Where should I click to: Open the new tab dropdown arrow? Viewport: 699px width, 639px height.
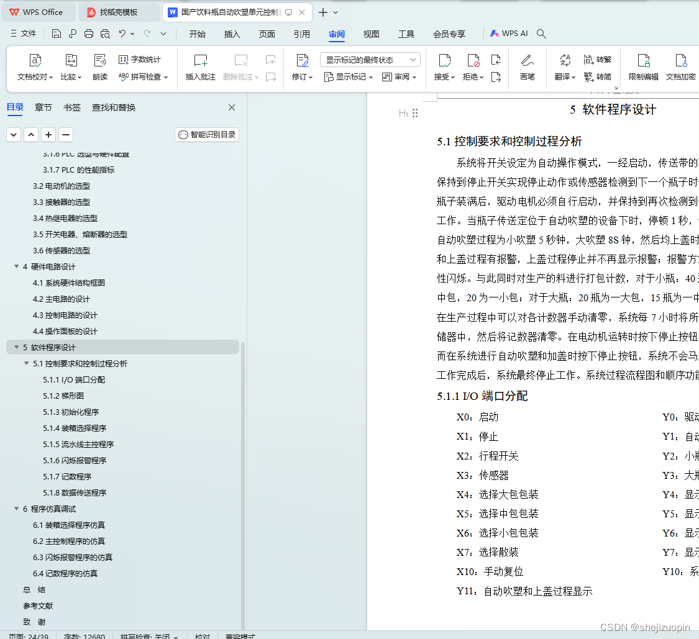click(336, 12)
